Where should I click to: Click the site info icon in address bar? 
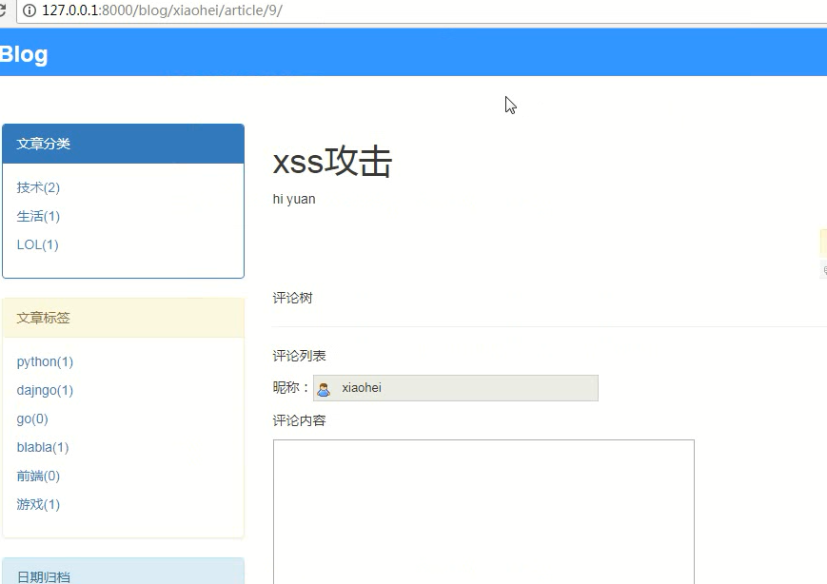pyautogui.click(x=30, y=10)
